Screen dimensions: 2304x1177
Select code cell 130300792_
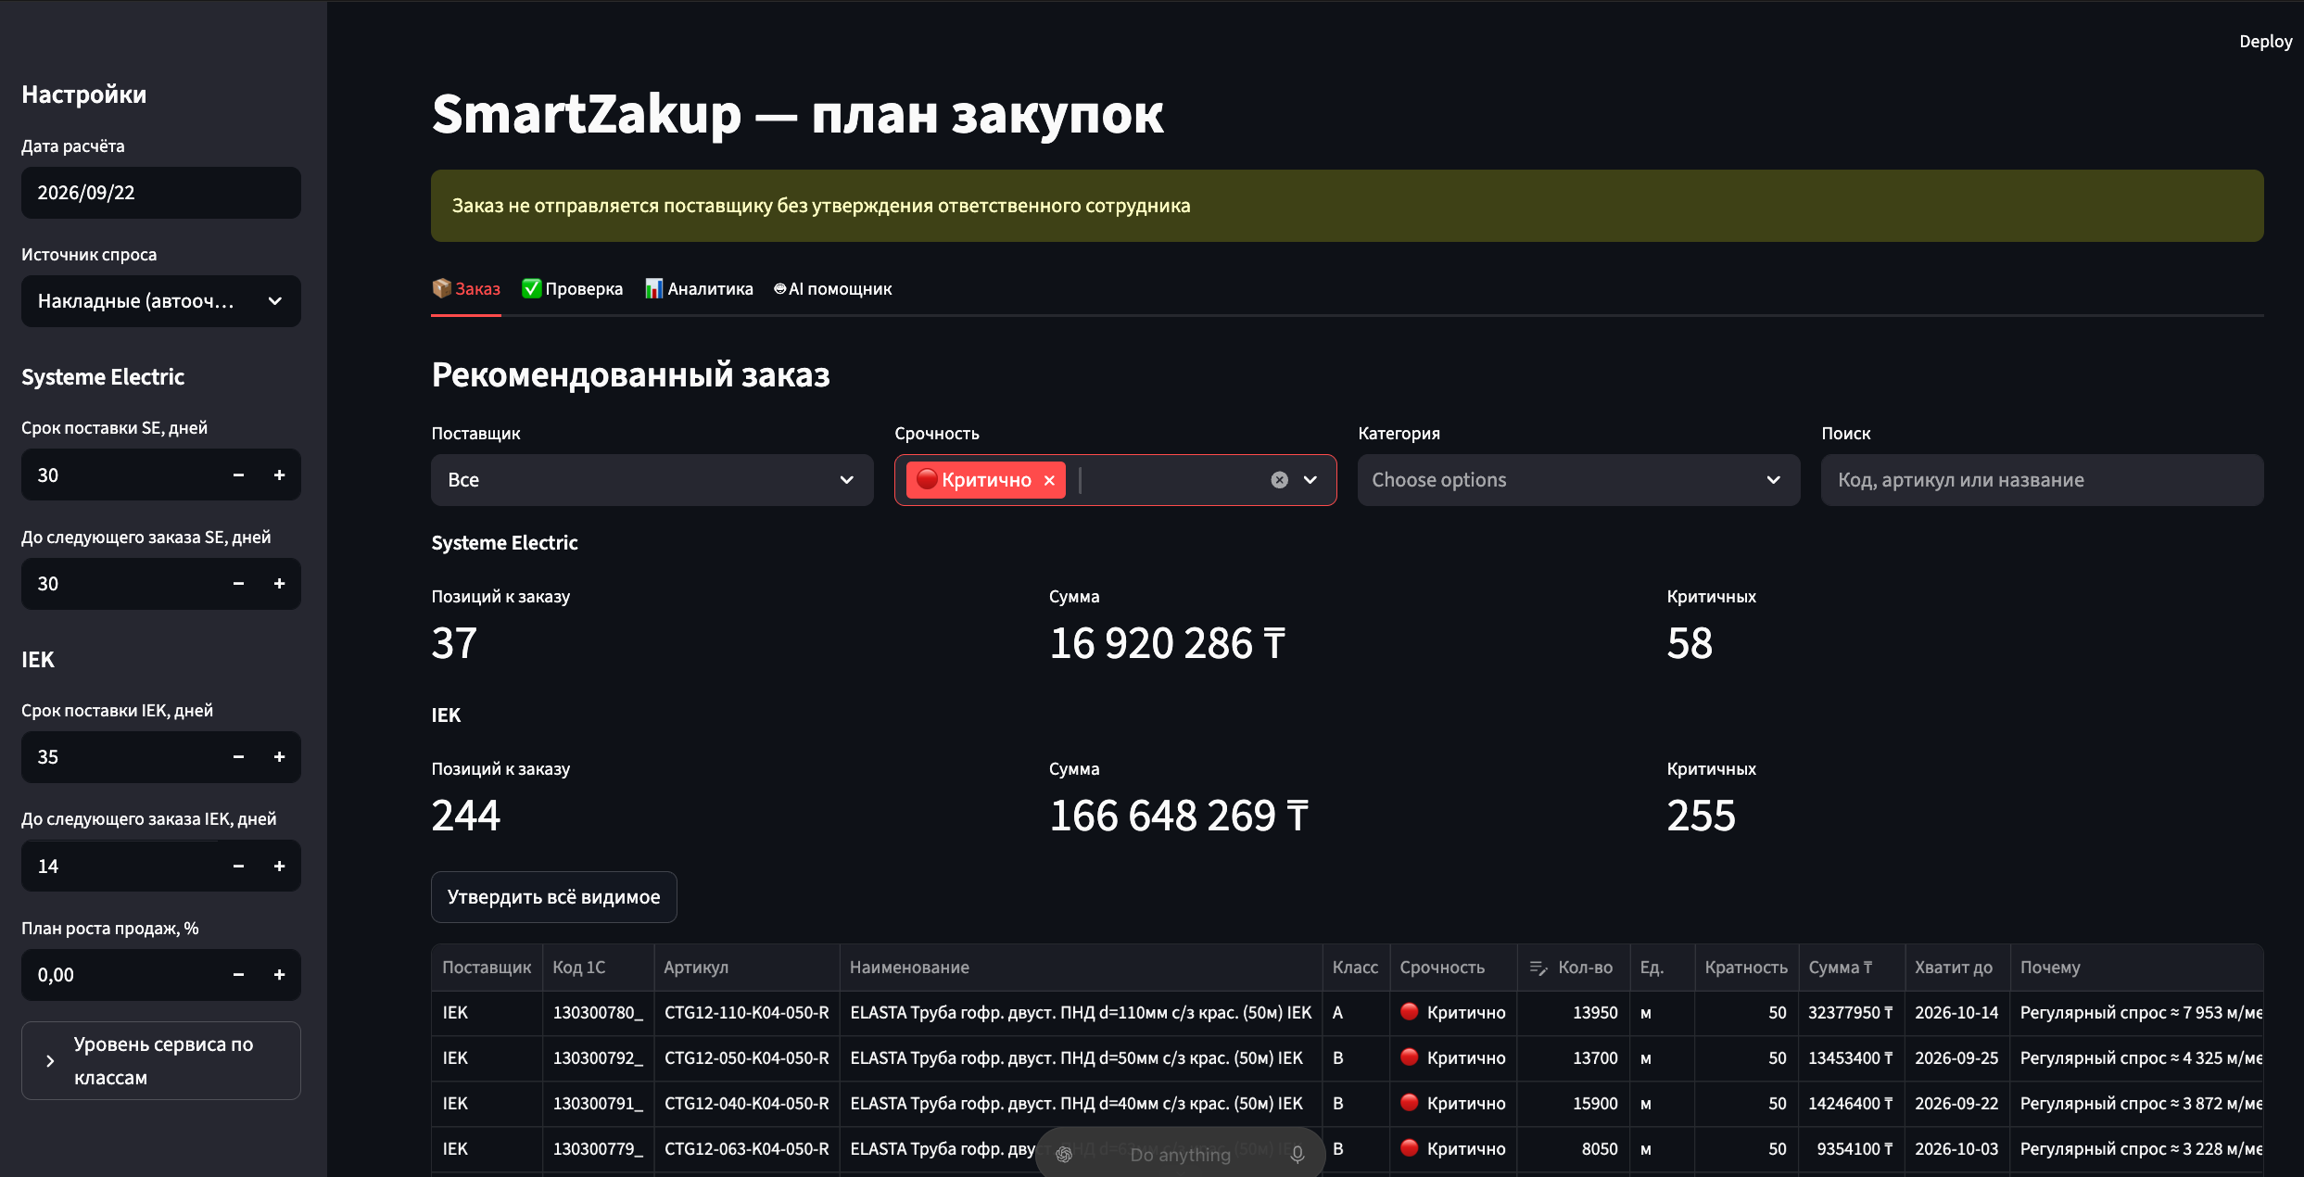coord(598,1058)
